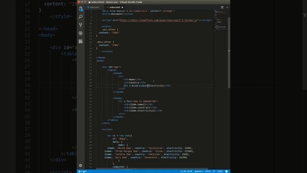Click the 'var v1 = new Vue({' line
This screenshot has height=173, width=307.
pyautogui.click(x=119, y=136)
